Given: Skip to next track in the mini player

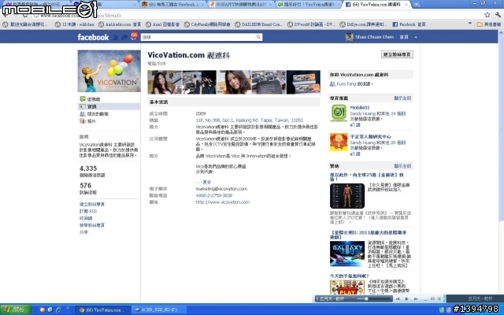Looking at the screenshot, I should 416,299.
